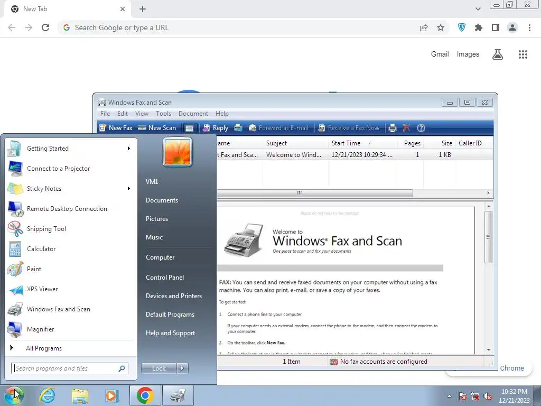Open Windows Media Player from the taskbar
The image size is (541, 406).
[112, 395]
